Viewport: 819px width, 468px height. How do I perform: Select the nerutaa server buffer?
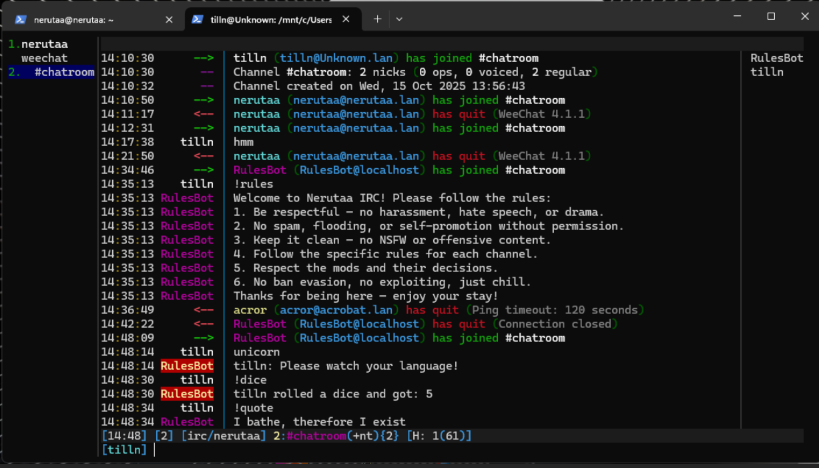(x=44, y=45)
